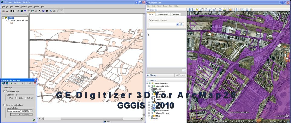Choose Polygon geometric type
This screenshot has height=123, width=291.
click(x=25, y=98)
